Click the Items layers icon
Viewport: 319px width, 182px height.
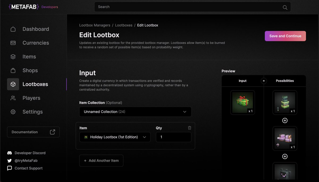click(13, 57)
